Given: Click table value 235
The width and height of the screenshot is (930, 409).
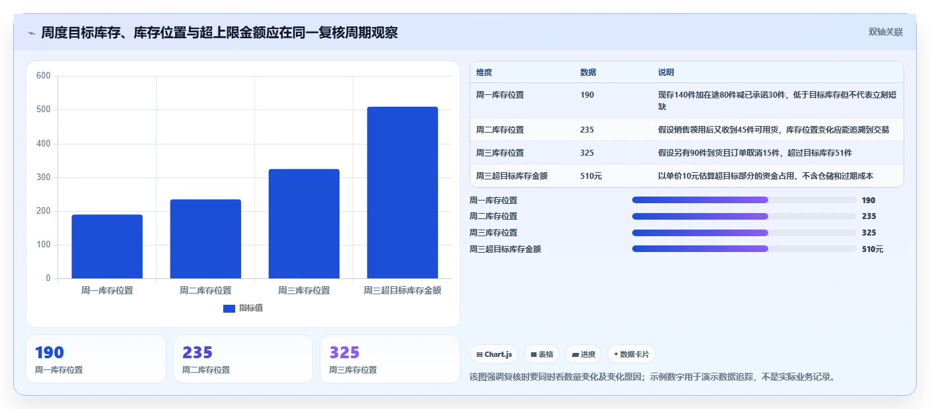Looking at the screenshot, I should (x=587, y=130).
